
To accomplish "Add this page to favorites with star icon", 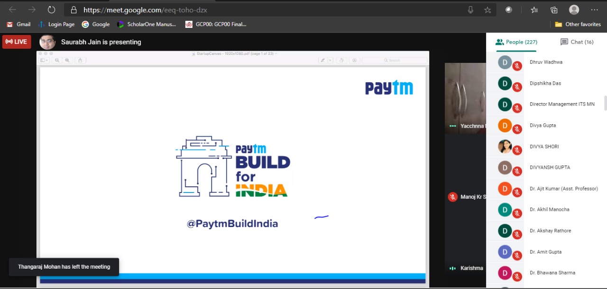I will [487, 9].
